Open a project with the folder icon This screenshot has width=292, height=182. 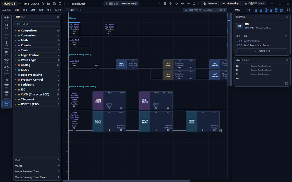coord(48,3)
